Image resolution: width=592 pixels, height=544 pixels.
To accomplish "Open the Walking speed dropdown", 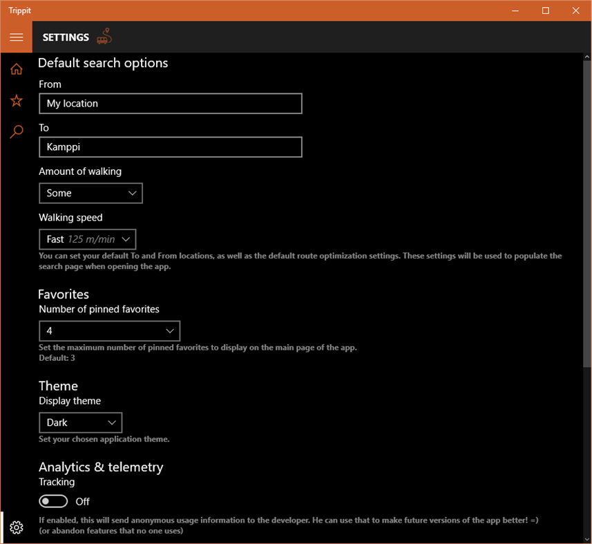I will pyautogui.click(x=87, y=238).
